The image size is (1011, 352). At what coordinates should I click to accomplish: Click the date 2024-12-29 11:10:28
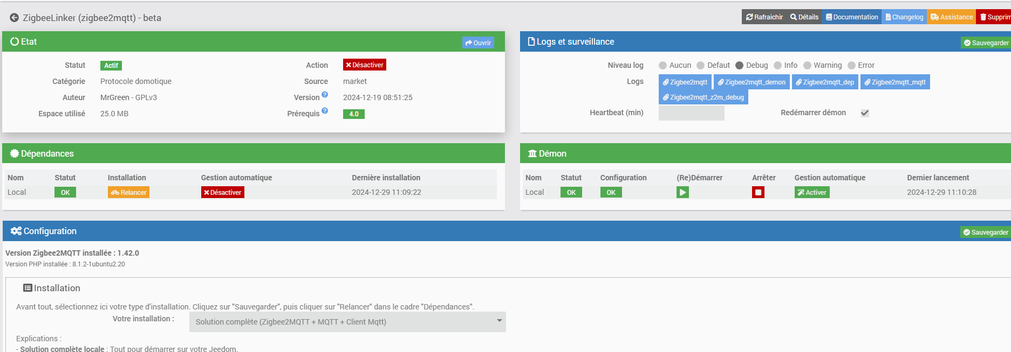[x=941, y=192]
